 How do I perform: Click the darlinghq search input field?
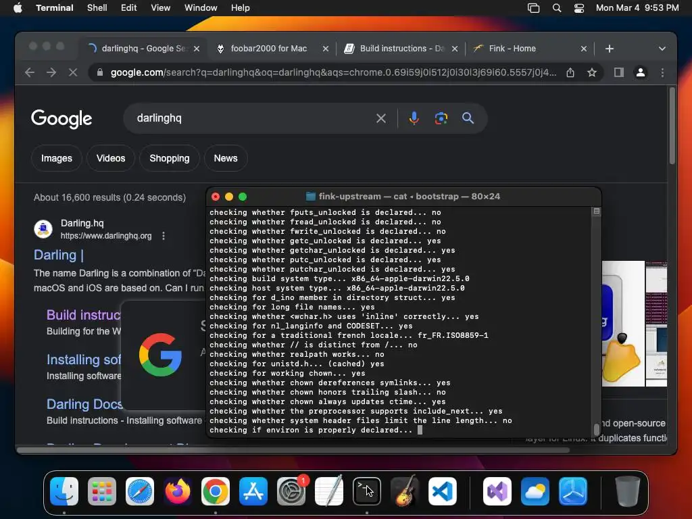(x=251, y=118)
